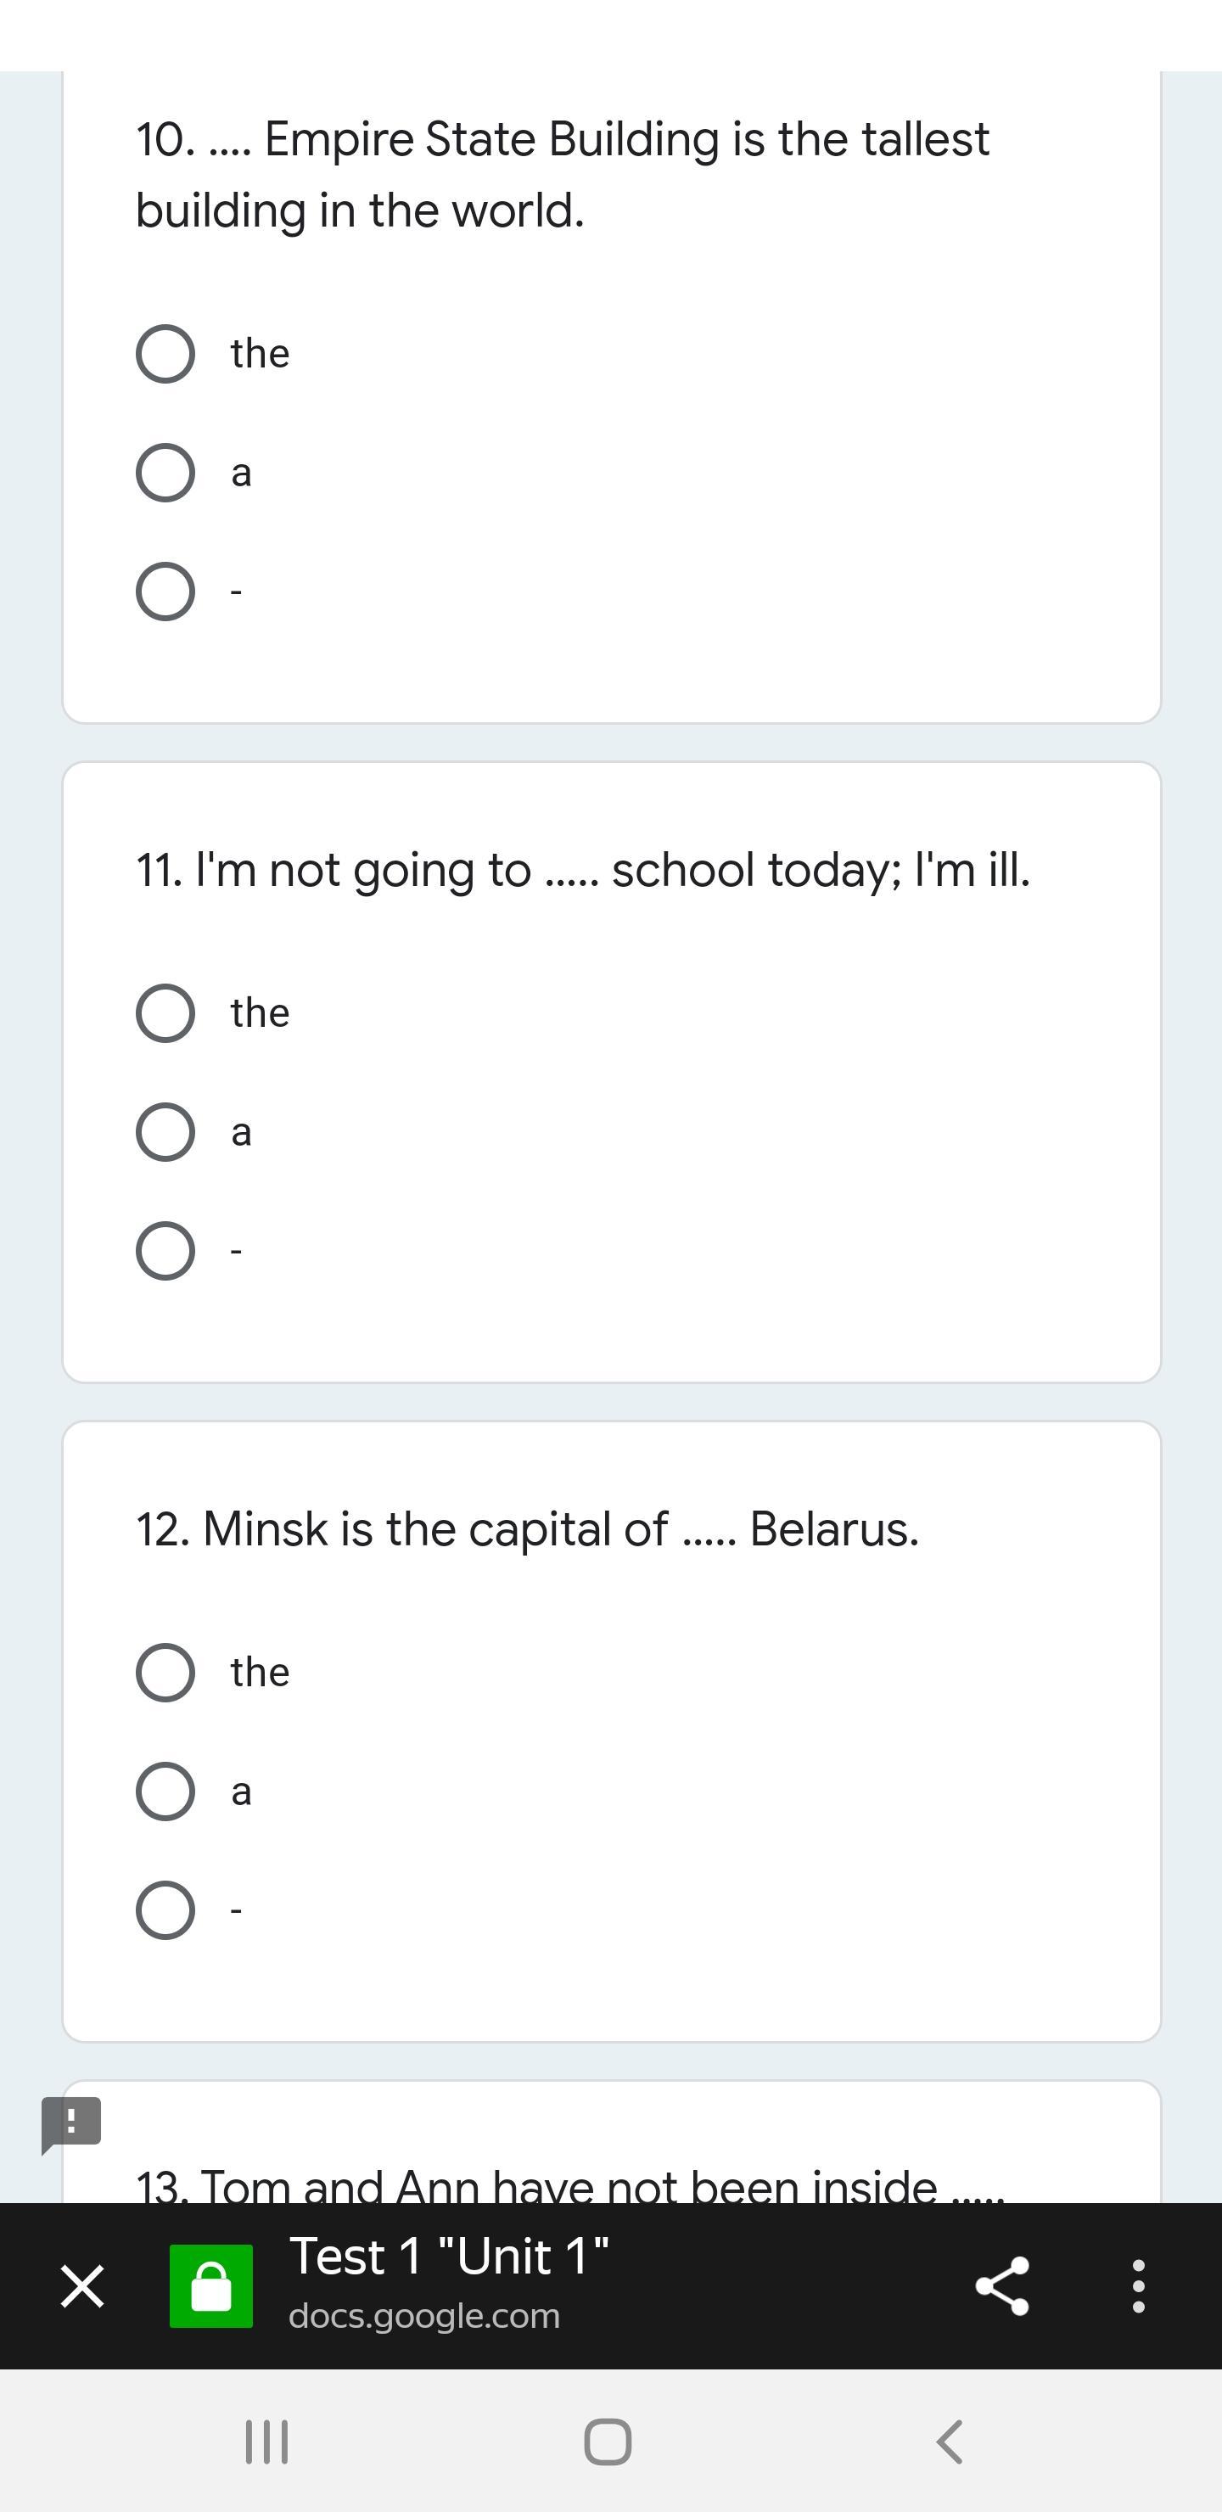Choose dash option for question 11
Screen dimensions: 1222x2512
click(x=165, y=1250)
